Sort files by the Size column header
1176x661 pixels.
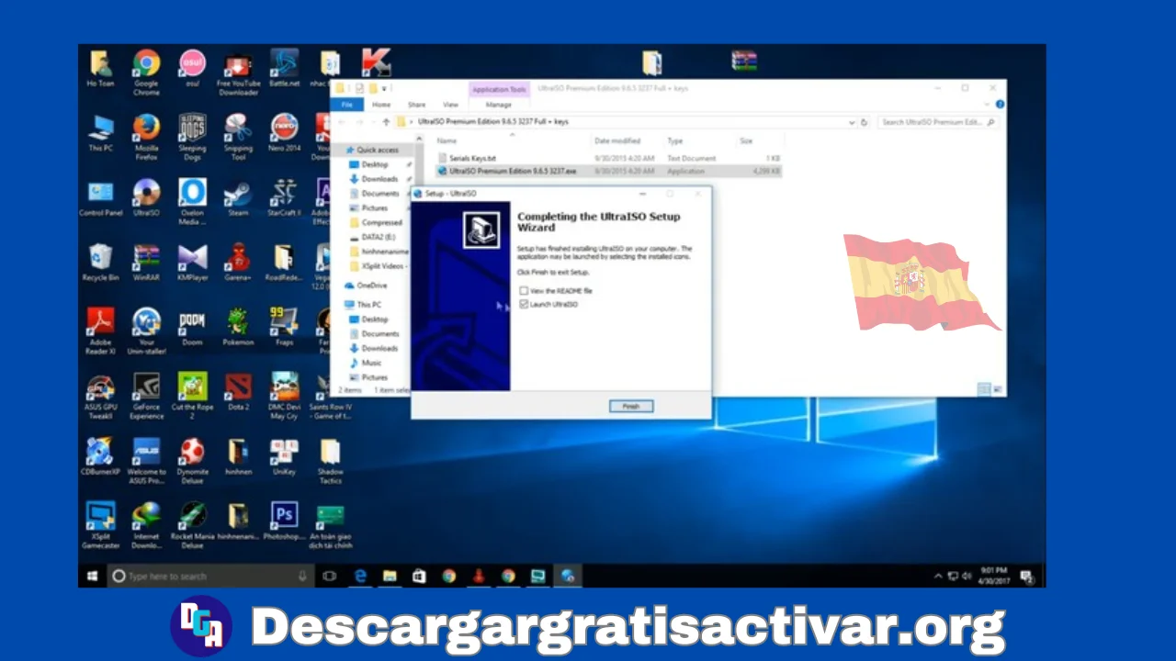click(x=746, y=141)
